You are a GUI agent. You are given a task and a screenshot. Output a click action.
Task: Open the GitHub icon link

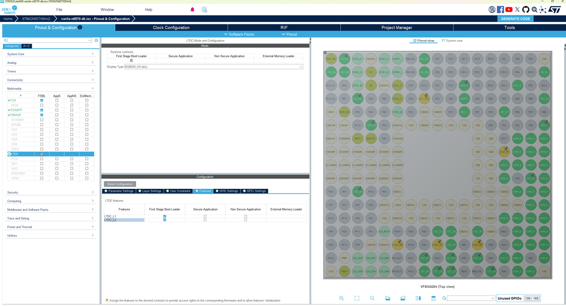pyautogui.click(x=526, y=10)
